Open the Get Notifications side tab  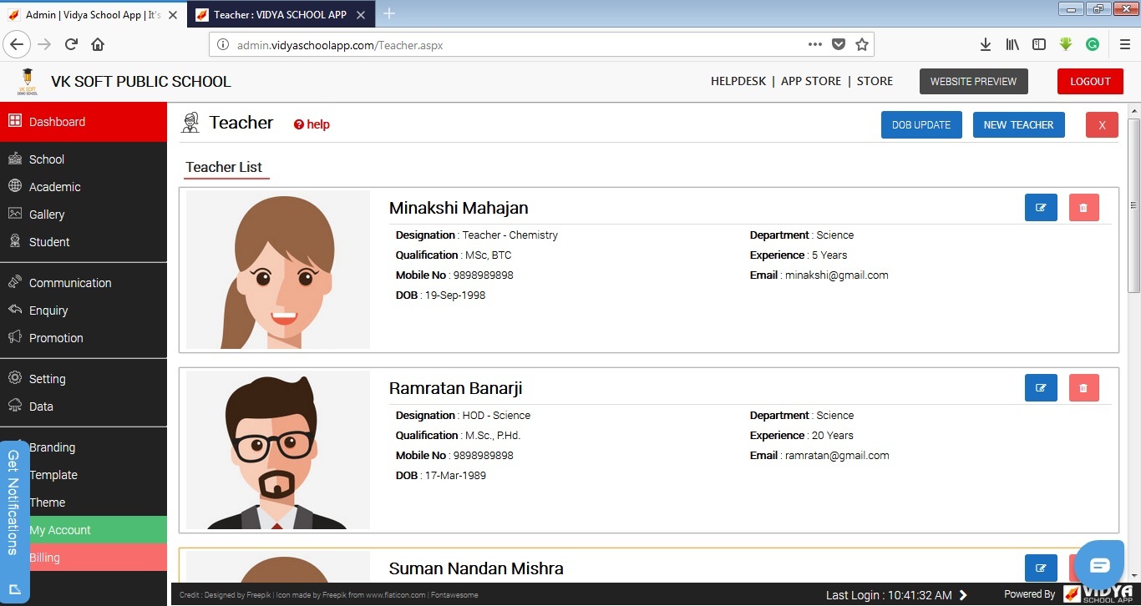coord(13,521)
